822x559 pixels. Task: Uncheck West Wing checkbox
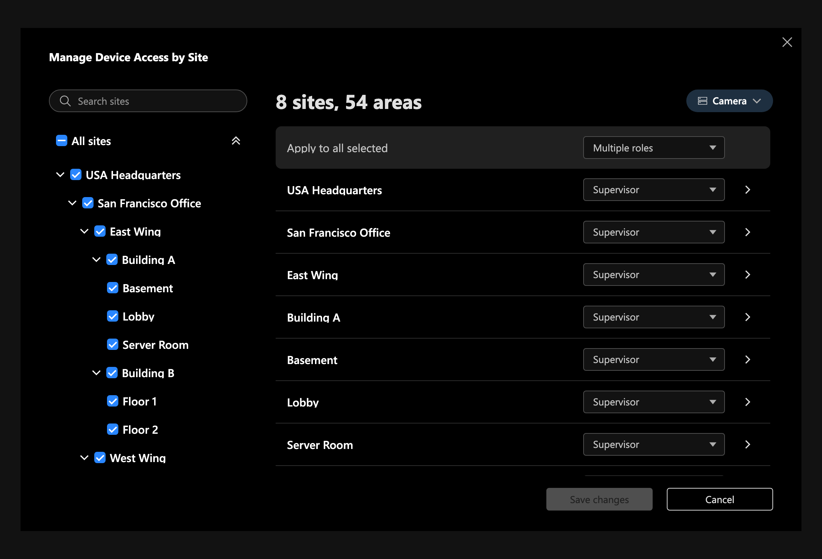coord(100,458)
